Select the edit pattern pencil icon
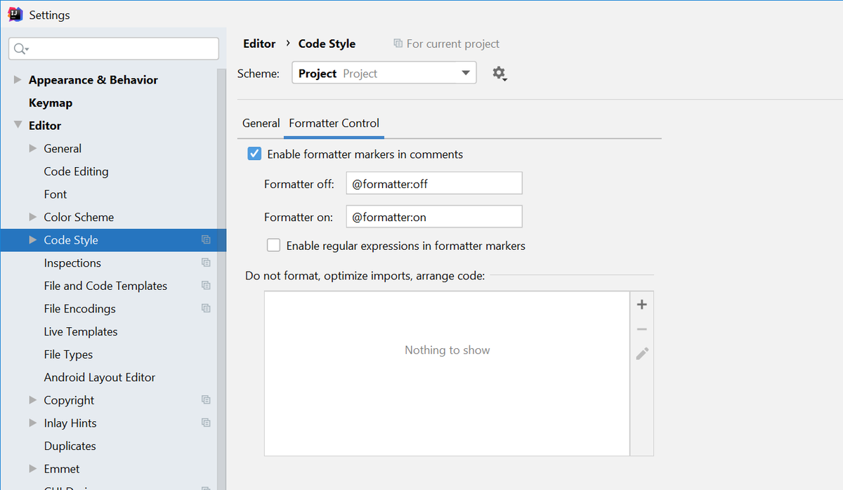The height and width of the screenshot is (490, 843). tap(641, 353)
